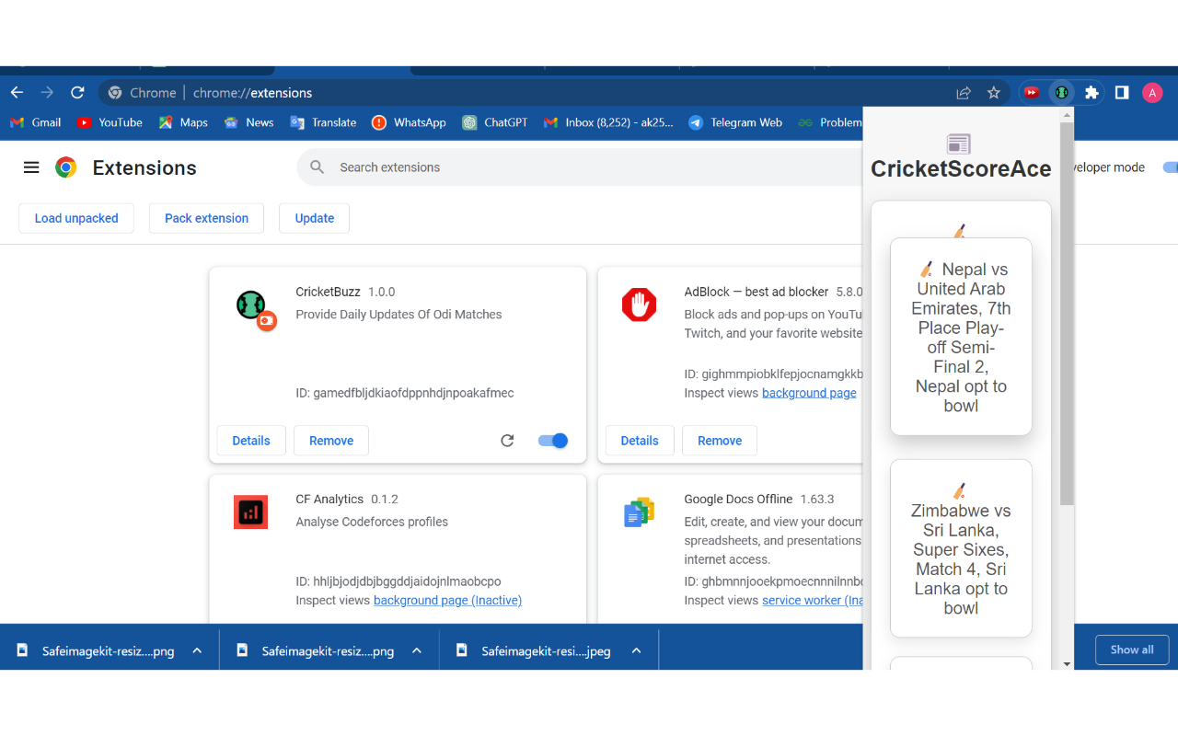Toggle Developer mode switch
Image resolution: width=1178 pixels, height=736 pixels.
tap(1170, 167)
